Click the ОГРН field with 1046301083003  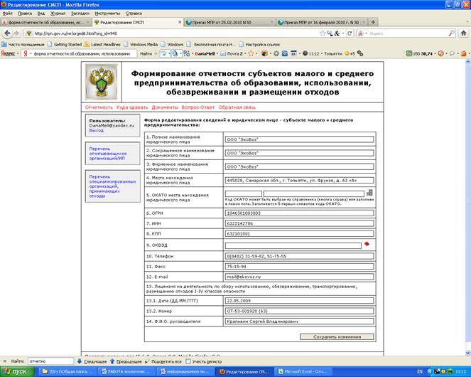[299, 213]
